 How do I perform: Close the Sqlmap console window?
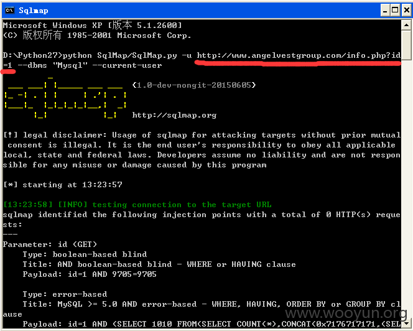(x=406, y=11)
